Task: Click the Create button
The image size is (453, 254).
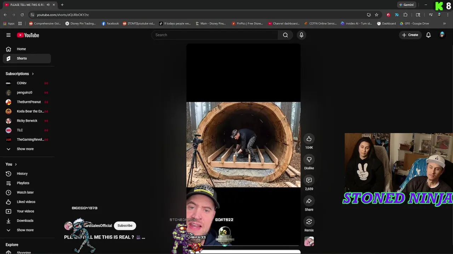Action: pyautogui.click(x=410, y=35)
